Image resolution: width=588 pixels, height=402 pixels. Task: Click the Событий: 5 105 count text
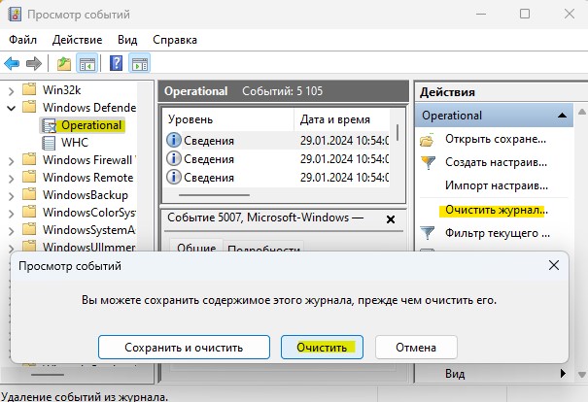click(283, 91)
